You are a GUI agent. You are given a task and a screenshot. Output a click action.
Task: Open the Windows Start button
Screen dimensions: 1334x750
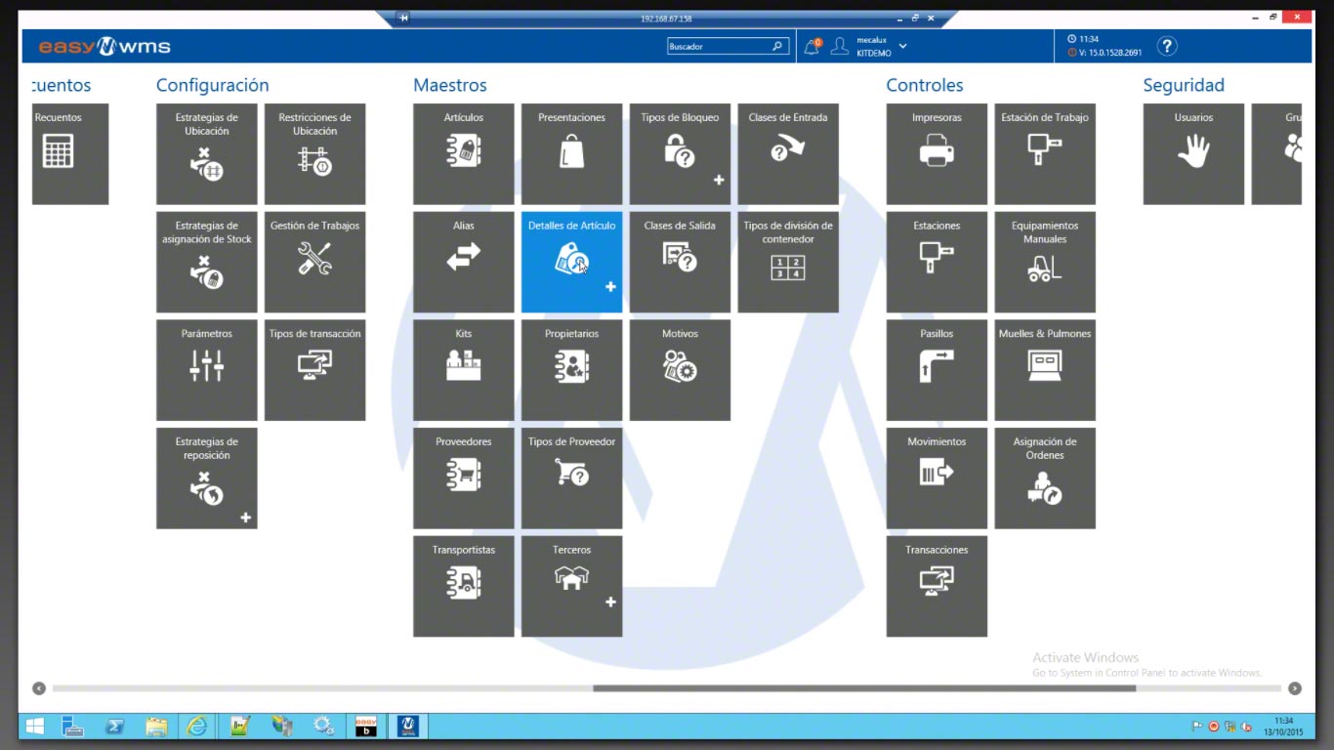tap(35, 727)
